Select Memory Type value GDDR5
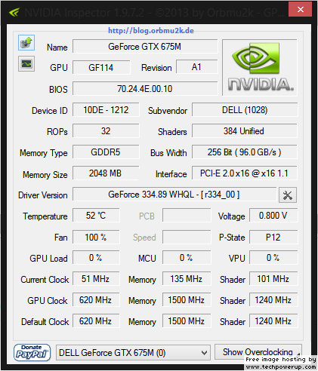This screenshot has width=318, height=371. click(x=106, y=152)
